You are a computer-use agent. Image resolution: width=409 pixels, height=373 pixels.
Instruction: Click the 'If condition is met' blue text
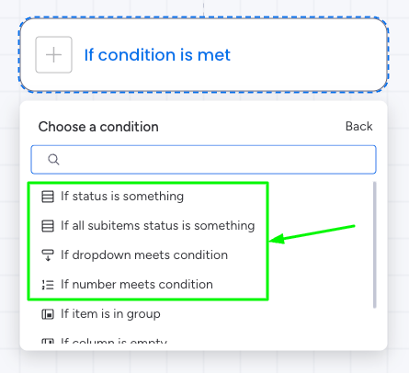point(157,55)
